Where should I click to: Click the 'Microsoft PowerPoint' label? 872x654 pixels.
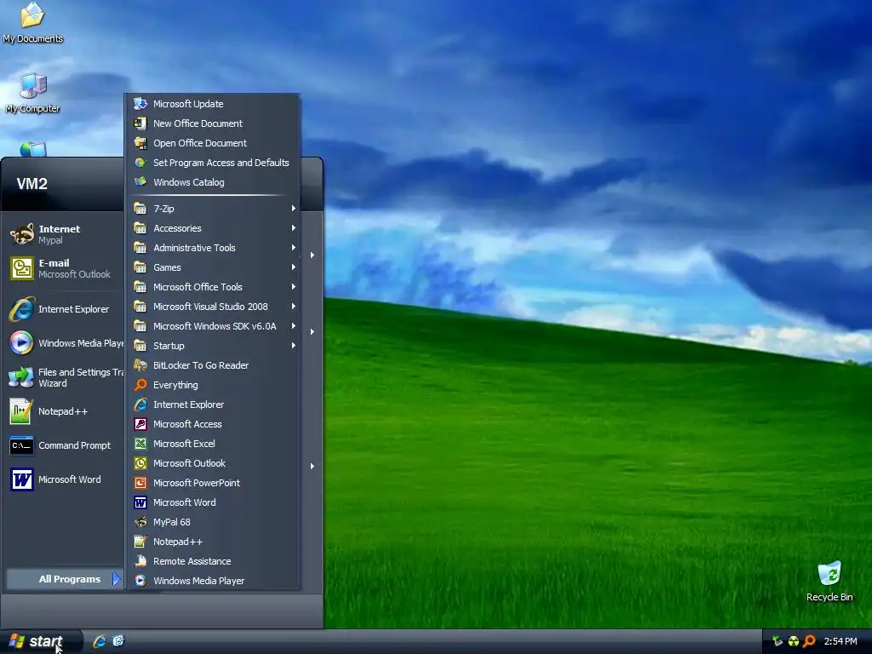coord(197,483)
